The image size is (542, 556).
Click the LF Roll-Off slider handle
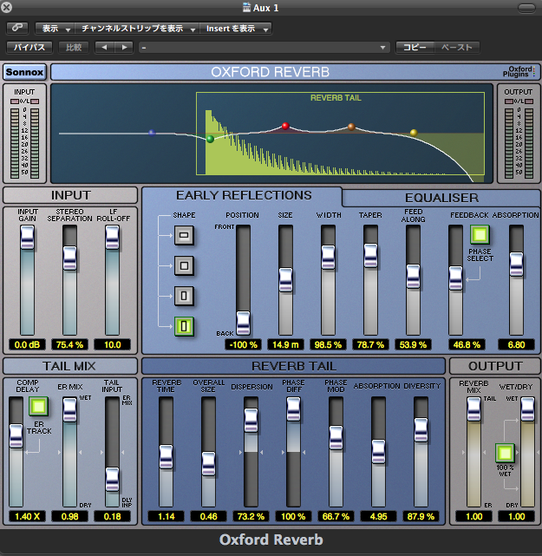(113, 237)
